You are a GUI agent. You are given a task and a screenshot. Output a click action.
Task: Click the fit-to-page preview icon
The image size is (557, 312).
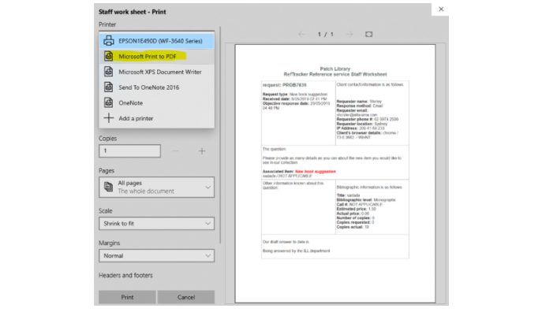pyautogui.click(x=368, y=35)
